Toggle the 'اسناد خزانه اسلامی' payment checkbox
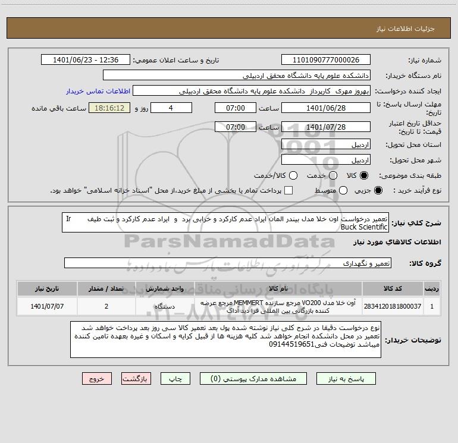Image resolution: width=458 pixels, height=443 pixels. tap(288, 190)
